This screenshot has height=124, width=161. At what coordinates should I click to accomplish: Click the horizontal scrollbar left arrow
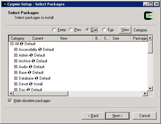[11, 94]
